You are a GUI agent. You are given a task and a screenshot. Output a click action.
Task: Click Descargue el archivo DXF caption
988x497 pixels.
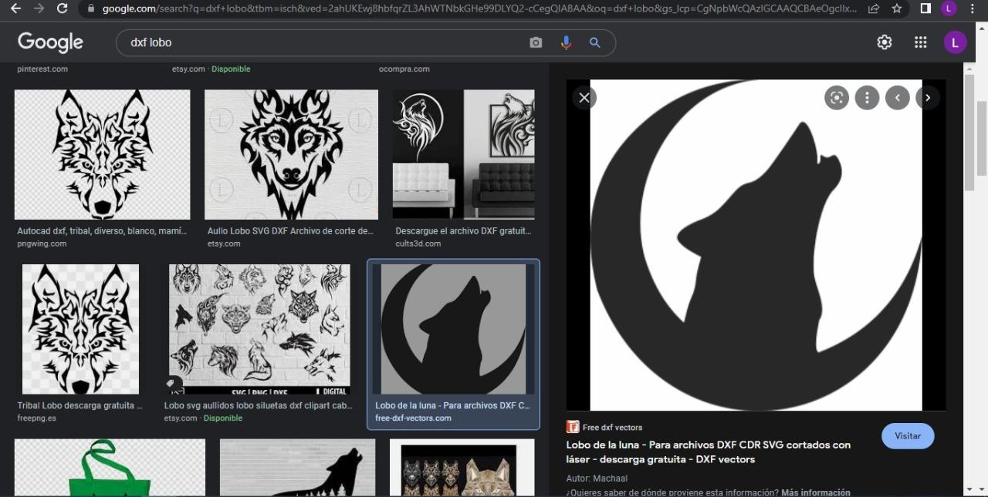tap(463, 231)
